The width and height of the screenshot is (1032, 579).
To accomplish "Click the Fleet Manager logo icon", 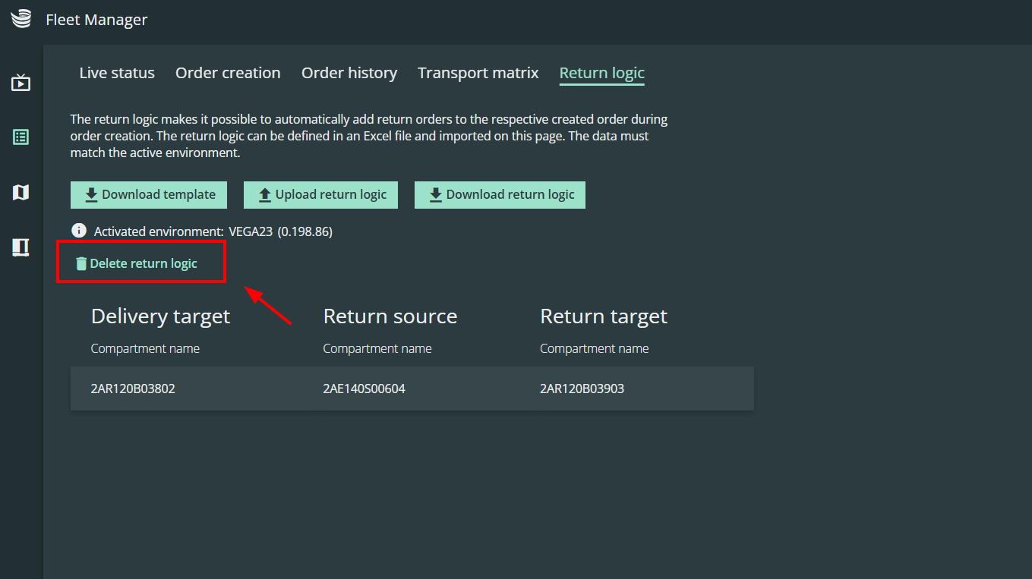I will (21, 19).
